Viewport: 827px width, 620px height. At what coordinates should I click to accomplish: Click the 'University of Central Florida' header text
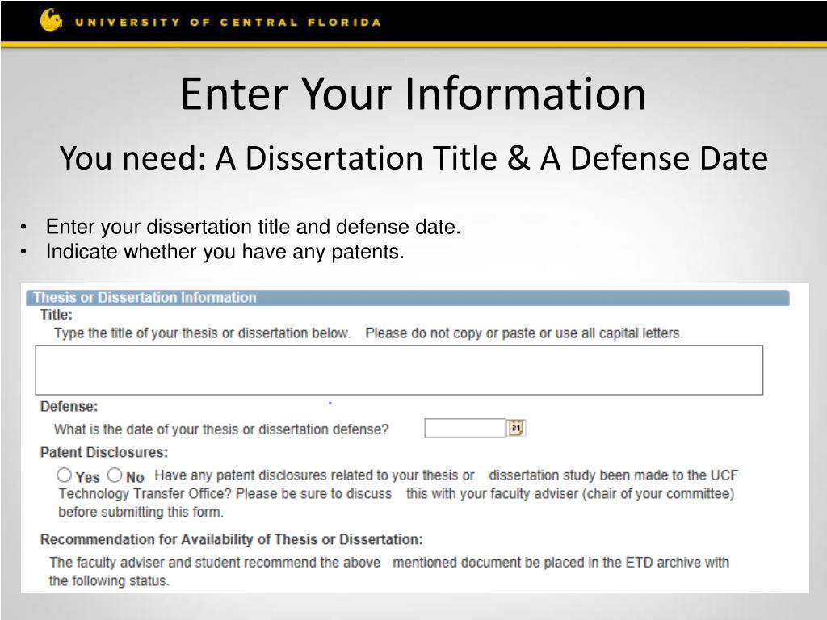tap(228, 22)
